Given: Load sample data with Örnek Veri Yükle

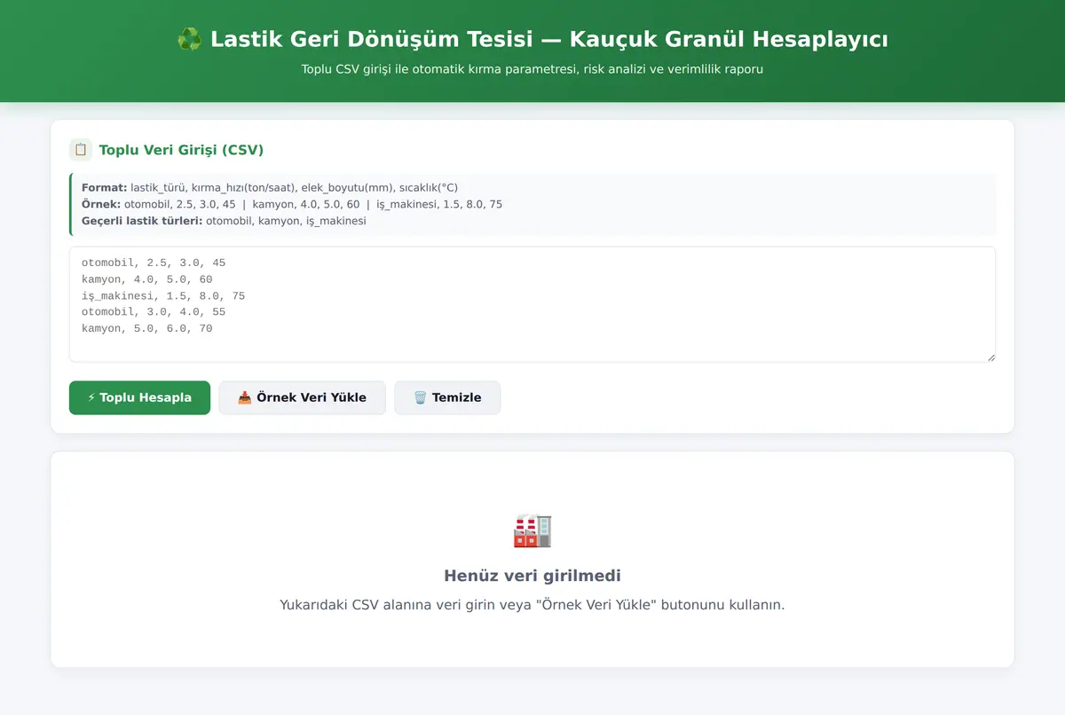Looking at the screenshot, I should [302, 397].
